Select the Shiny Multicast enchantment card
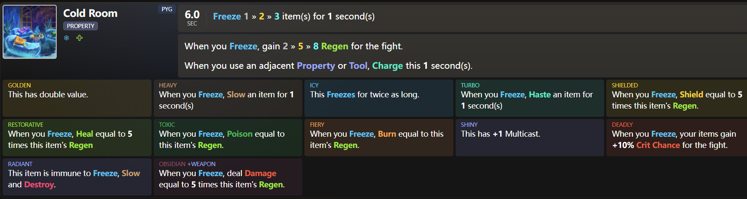747x199 pixels. [x=530, y=137]
